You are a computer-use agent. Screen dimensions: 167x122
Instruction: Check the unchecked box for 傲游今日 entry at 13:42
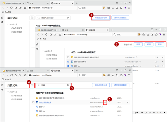(x=68, y=57)
